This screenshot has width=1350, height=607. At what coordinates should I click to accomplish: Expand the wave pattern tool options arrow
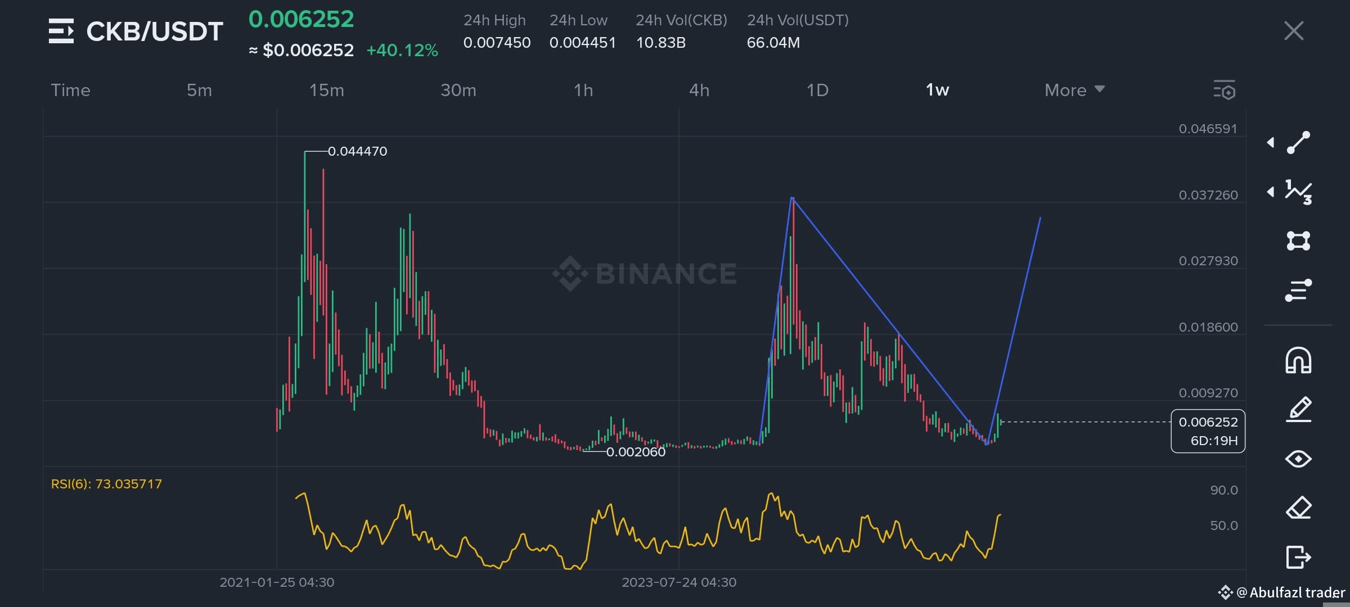1270,192
